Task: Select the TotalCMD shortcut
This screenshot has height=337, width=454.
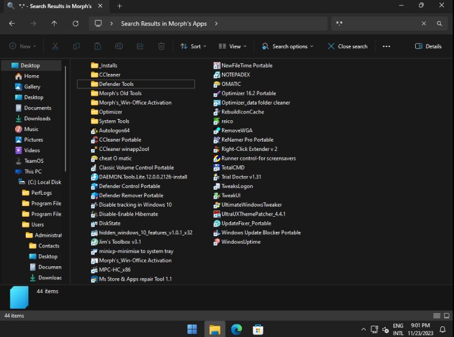Action: [x=229, y=167]
